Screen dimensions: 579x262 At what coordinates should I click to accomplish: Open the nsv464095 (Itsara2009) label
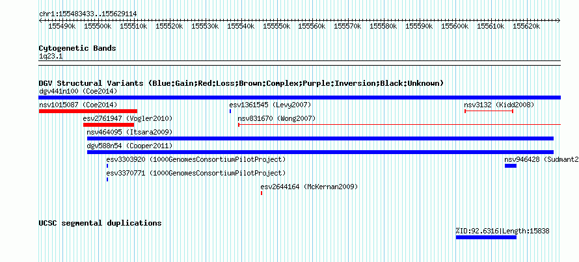coord(129,132)
